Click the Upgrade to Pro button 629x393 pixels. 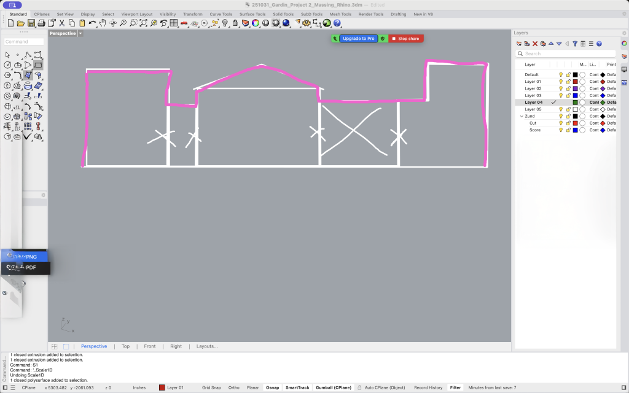tap(358, 39)
